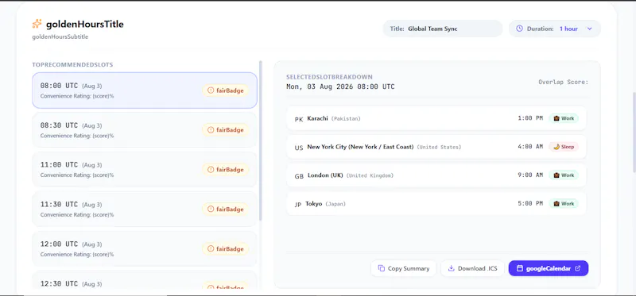
Task: Click the New York City row
Action: (436, 147)
